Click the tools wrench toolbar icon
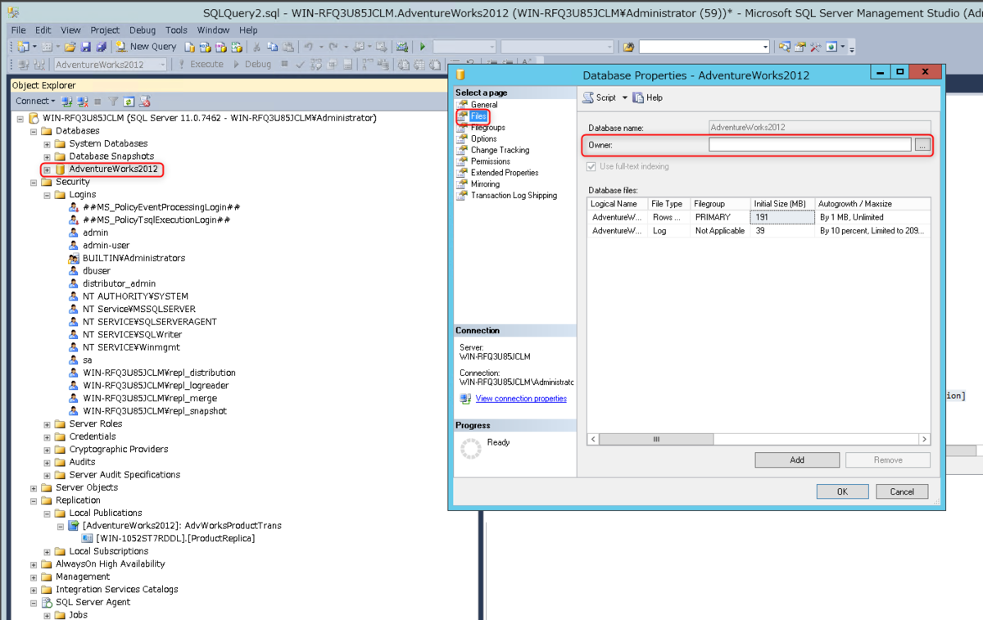 point(815,47)
